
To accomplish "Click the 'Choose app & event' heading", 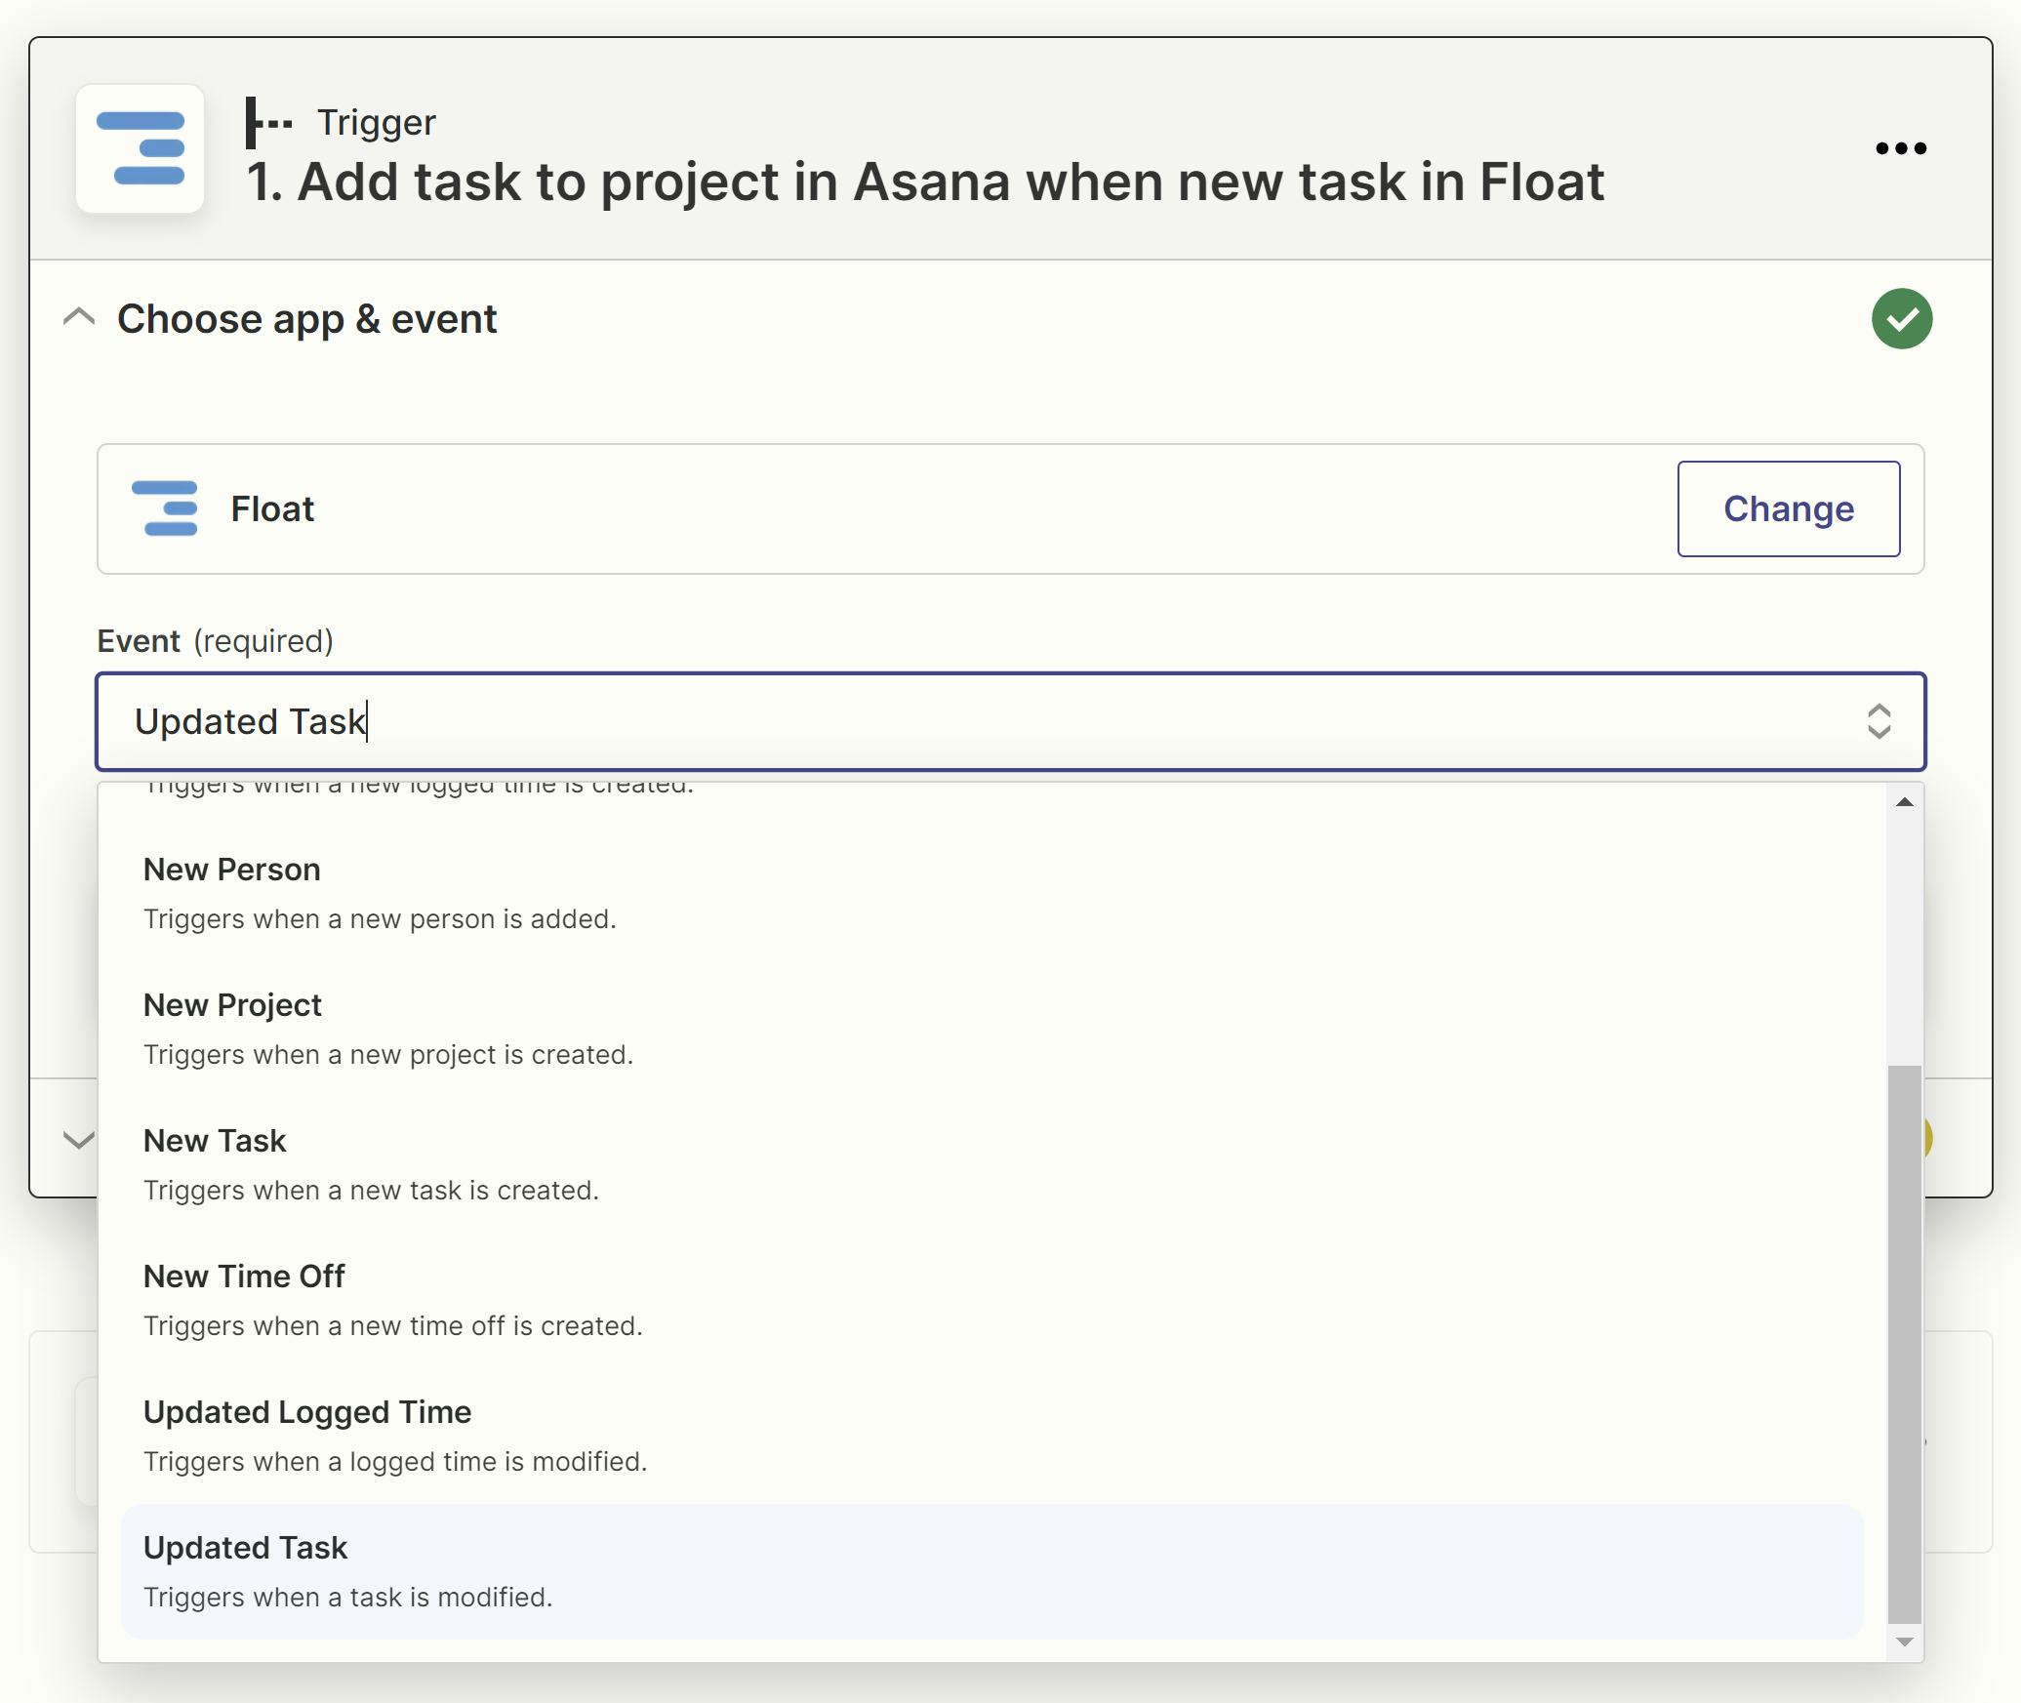I will click(307, 319).
